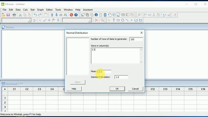Undo last action using the undo arrow

click(35, 15)
